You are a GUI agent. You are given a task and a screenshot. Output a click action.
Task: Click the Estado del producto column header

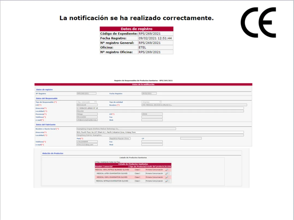pyautogui.click(x=155, y=166)
